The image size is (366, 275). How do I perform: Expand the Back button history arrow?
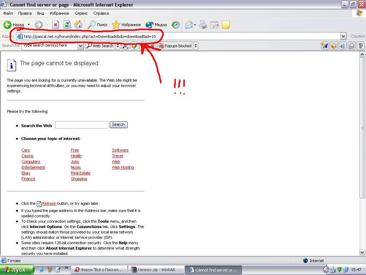tap(29, 25)
